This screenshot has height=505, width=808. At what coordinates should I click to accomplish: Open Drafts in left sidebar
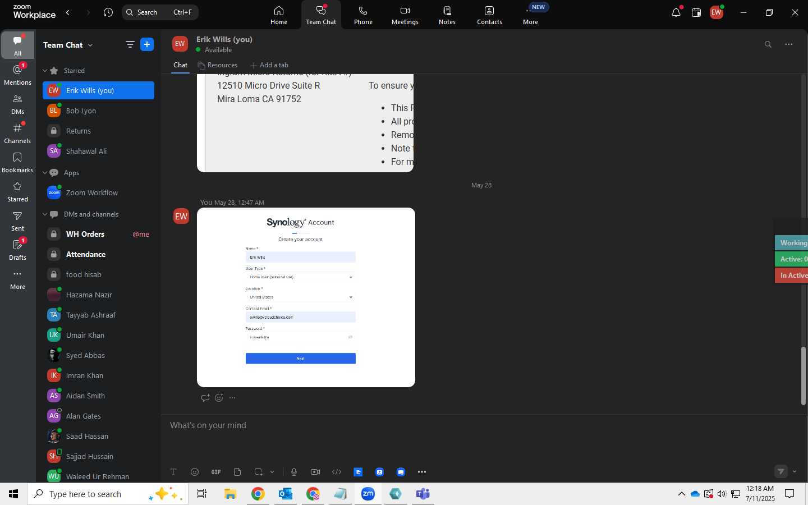17,250
